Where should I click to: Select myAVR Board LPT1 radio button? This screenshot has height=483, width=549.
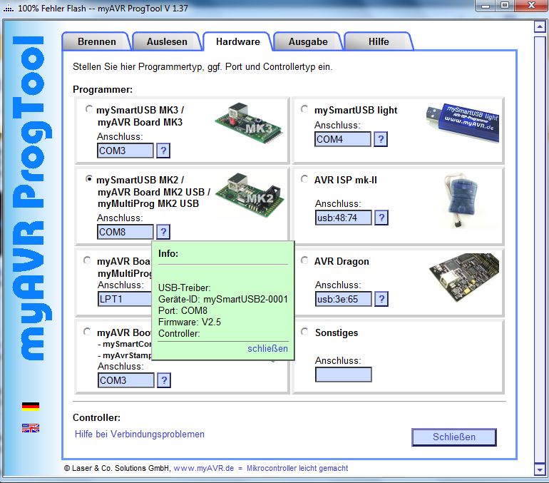pos(87,260)
